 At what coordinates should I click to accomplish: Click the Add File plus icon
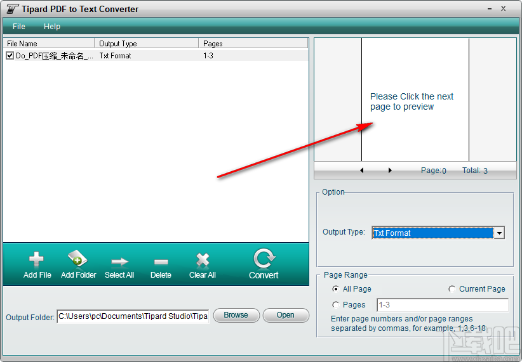click(x=36, y=259)
